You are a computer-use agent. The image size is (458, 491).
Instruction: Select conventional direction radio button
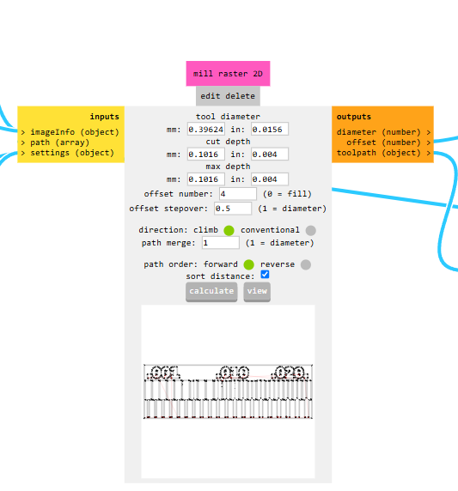(x=311, y=230)
